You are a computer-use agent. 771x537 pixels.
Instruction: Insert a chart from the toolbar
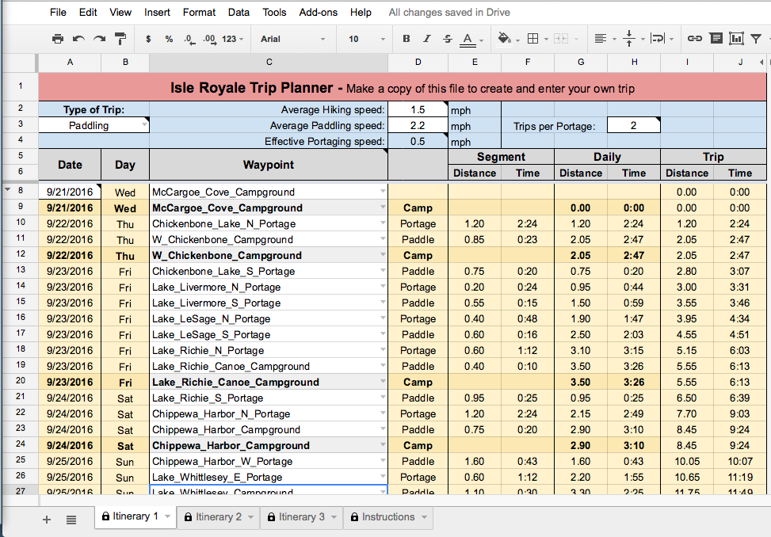tap(737, 39)
